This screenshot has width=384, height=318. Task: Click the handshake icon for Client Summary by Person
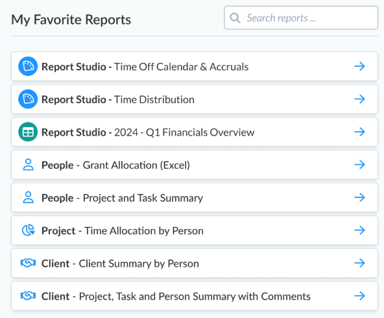28,263
